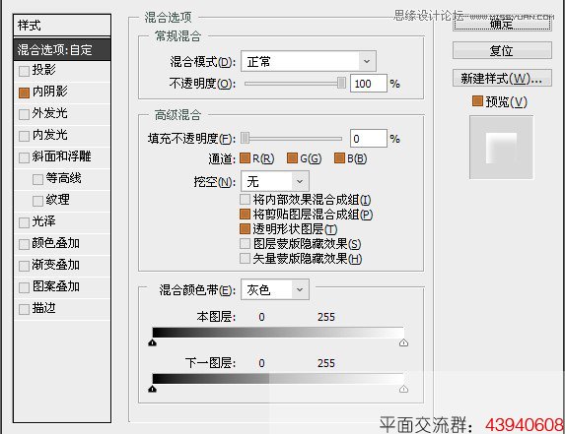Click the 不透明度 opacity slider handle

(341, 83)
